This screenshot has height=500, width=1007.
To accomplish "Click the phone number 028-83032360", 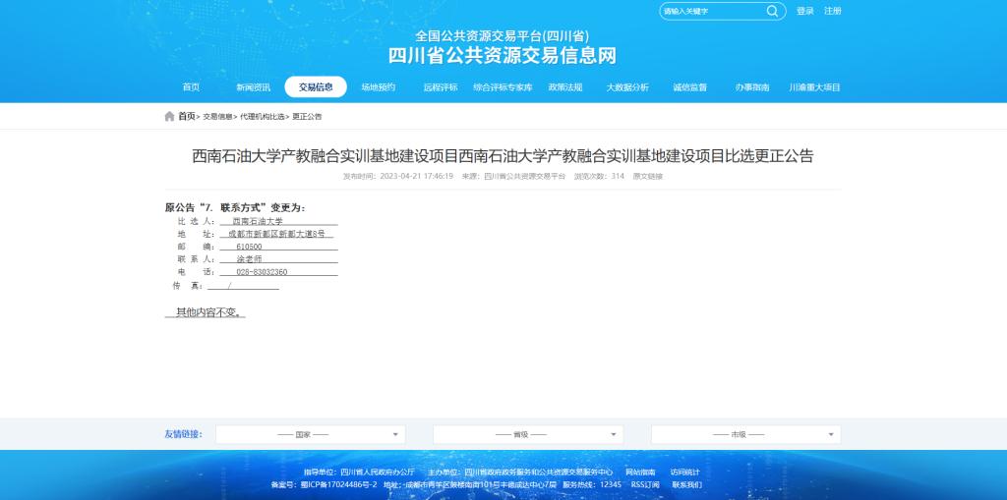I will coord(262,272).
